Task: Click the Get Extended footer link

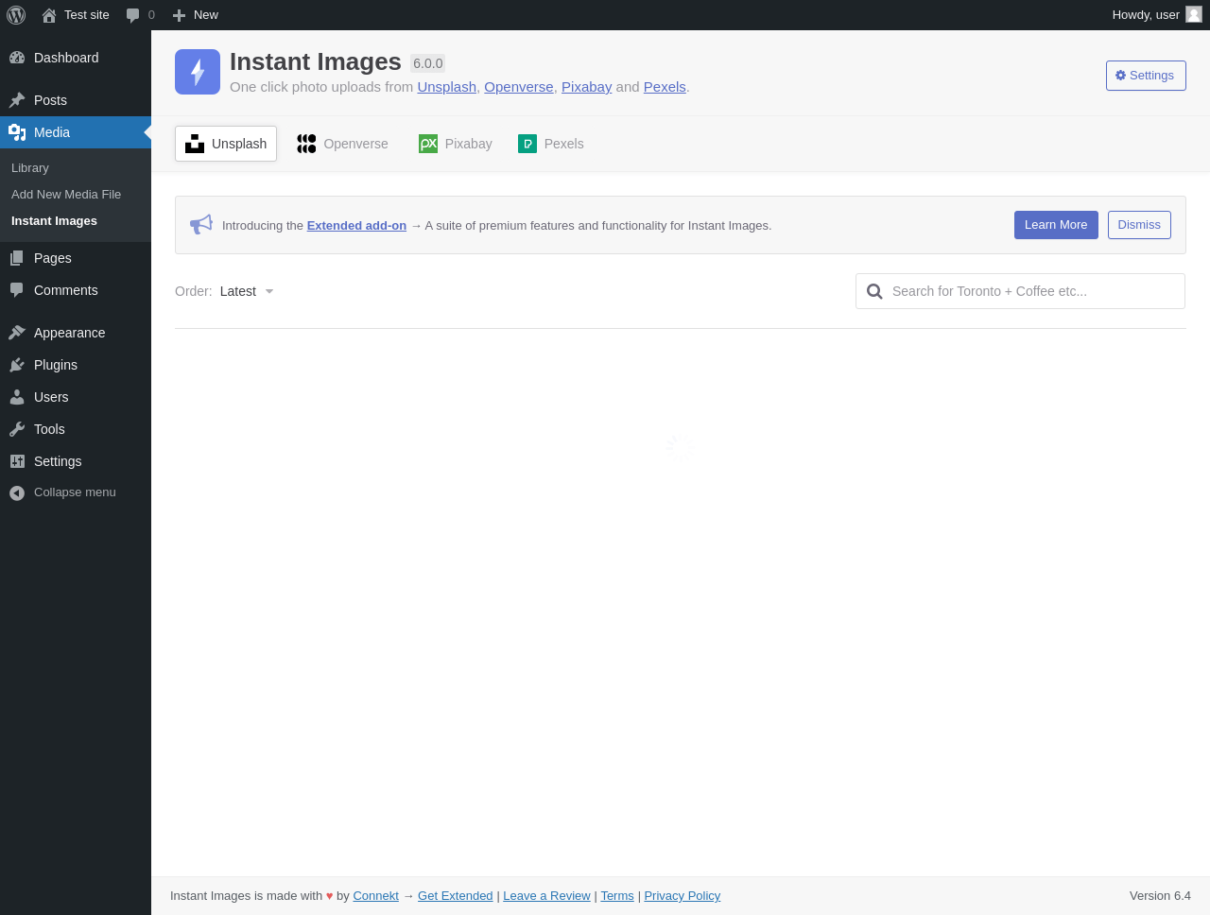Action: 456,896
